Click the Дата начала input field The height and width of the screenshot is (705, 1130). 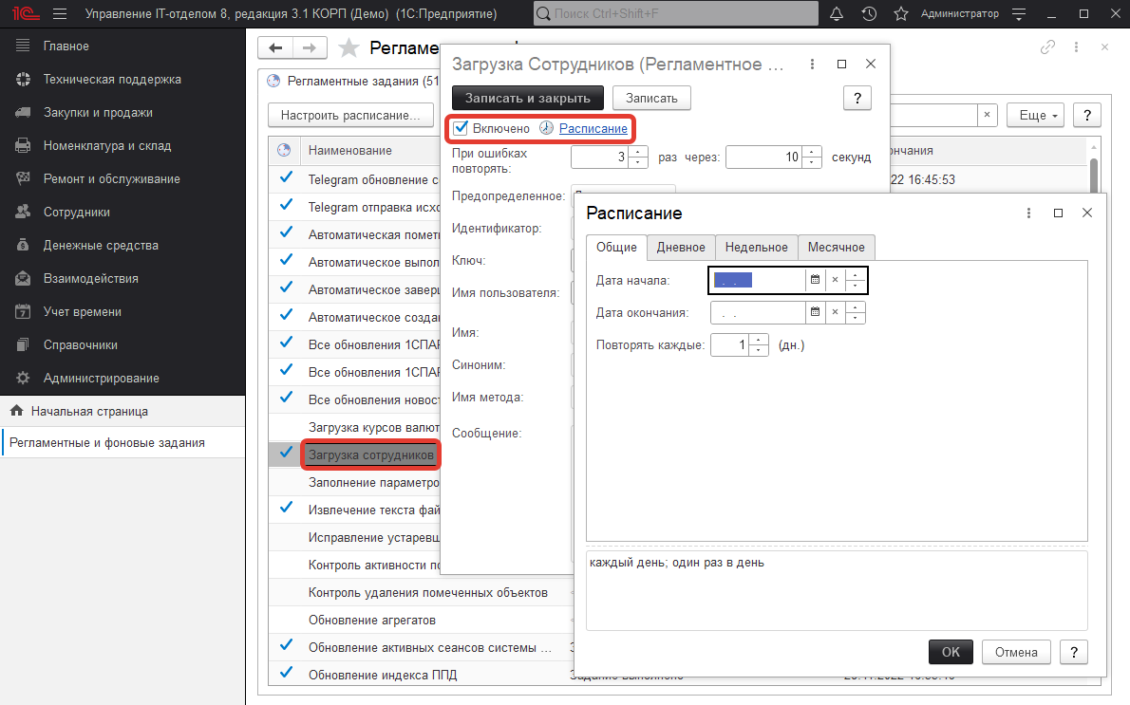pyautogui.click(x=757, y=281)
